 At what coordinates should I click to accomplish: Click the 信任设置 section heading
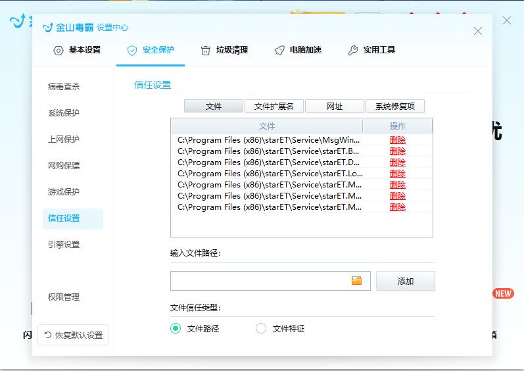click(x=153, y=85)
